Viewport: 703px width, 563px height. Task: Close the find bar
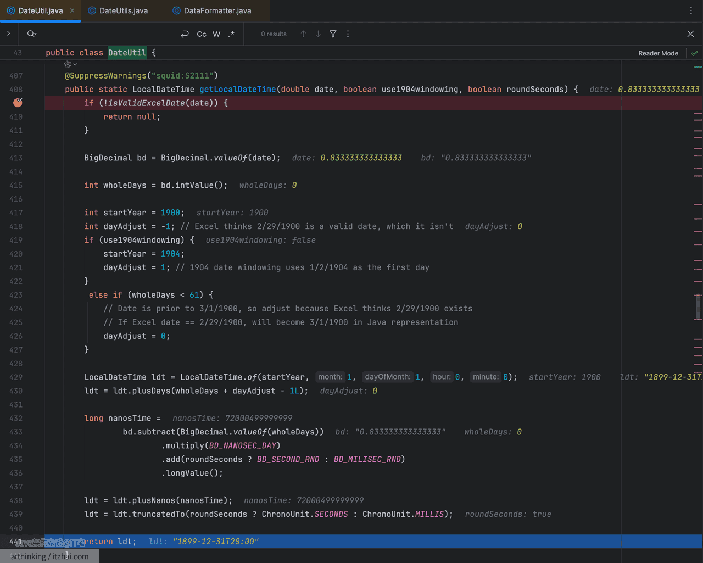(690, 34)
